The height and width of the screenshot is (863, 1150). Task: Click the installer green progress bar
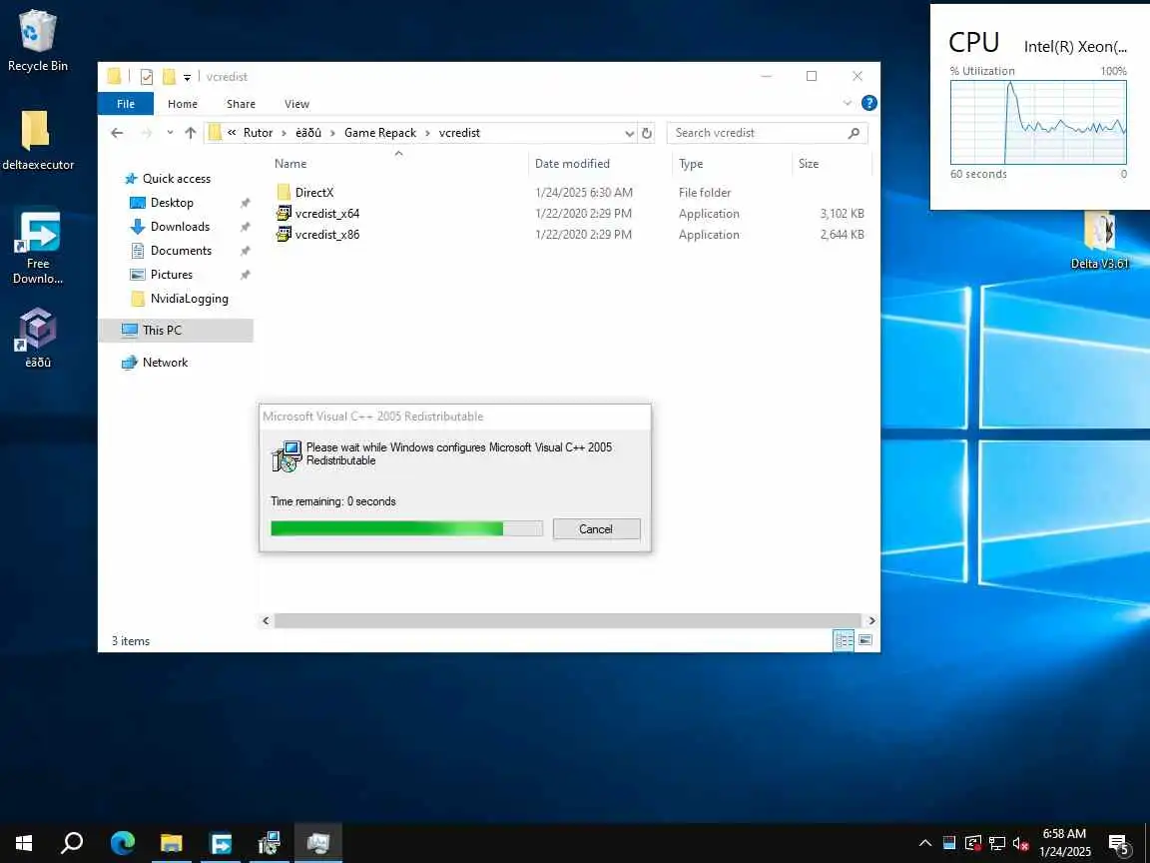[x=407, y=528]
